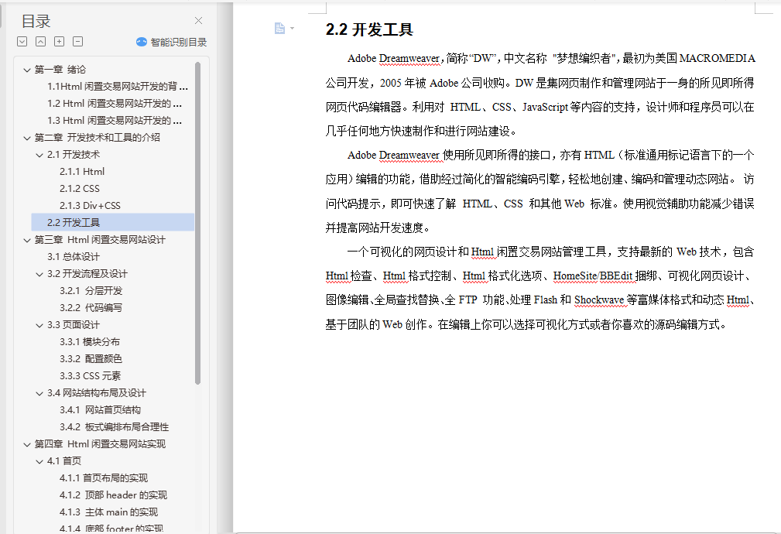Select outline entry starting with 1.3 Html 闲置交易网站
Viewport: 781px width, 534px height.
coord(115,120)
